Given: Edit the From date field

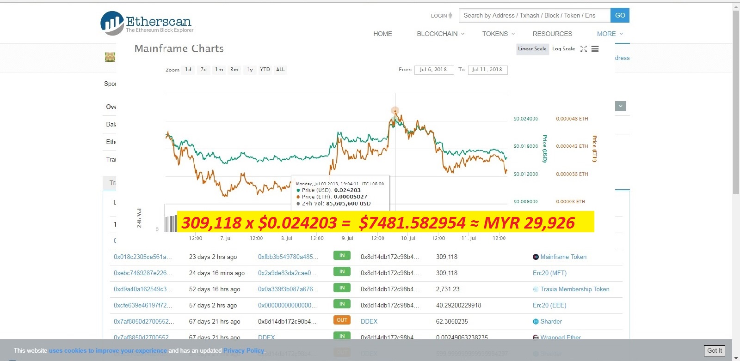Looking at the screenshot, I should (x=434, y=70).
